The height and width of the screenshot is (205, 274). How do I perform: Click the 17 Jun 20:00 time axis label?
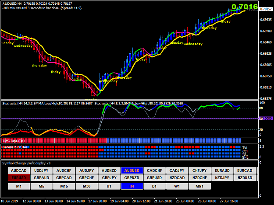click(97, 201)
